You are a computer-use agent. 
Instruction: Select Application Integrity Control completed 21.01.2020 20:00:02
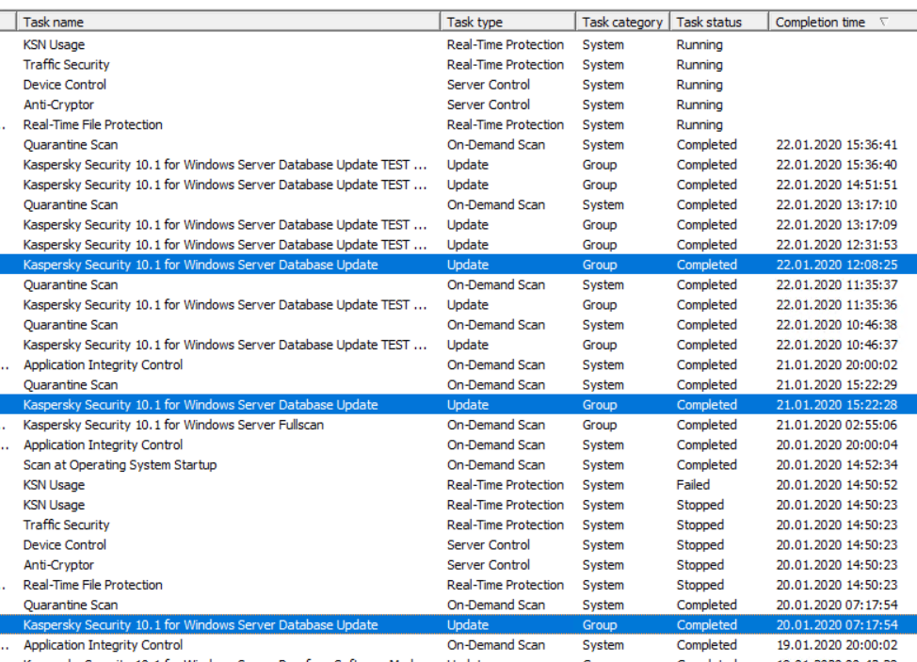click(x=103, y=365)
